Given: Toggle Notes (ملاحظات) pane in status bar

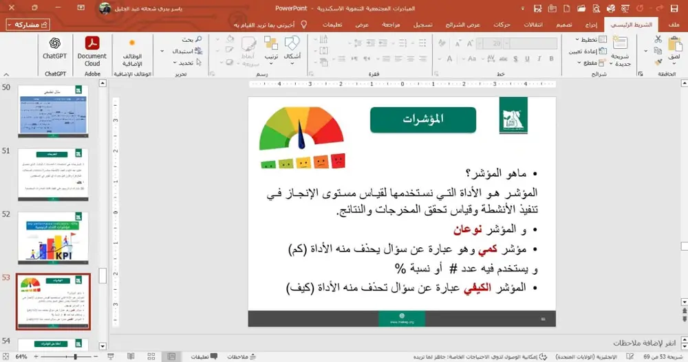Looking at the screenshot, I should 241,357.
